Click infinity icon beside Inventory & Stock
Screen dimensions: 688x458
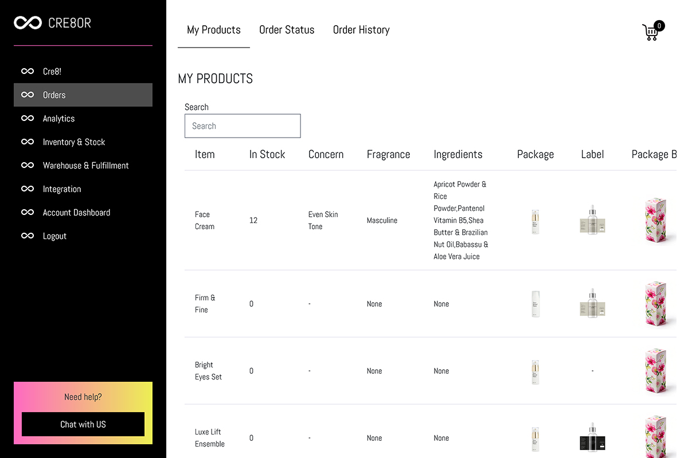point(28,142)
